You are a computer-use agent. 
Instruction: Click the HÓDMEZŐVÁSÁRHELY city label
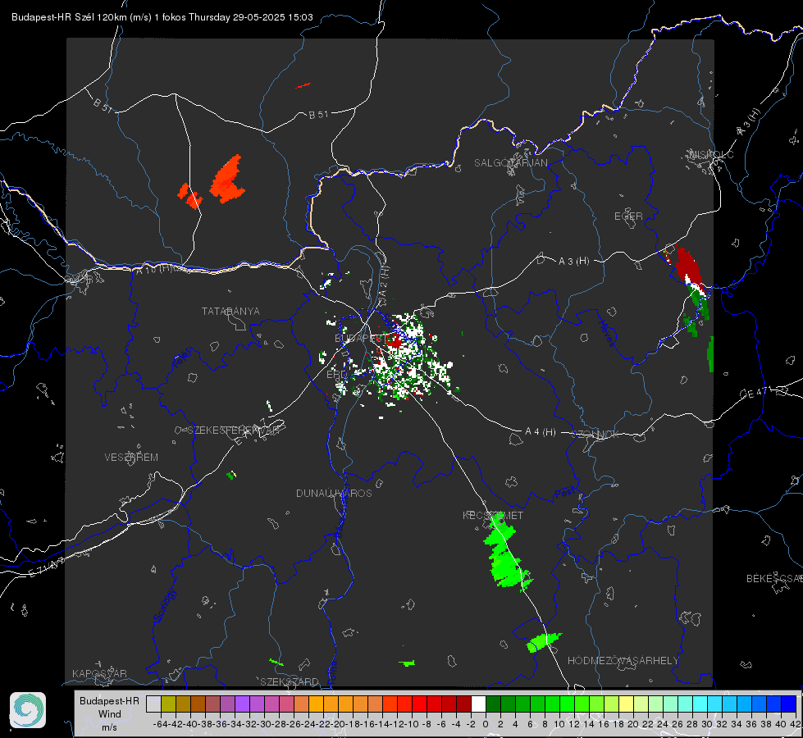623,661
